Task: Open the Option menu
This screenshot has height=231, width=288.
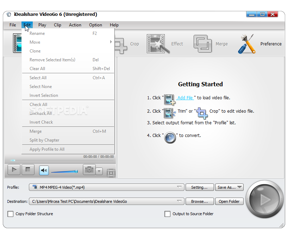Action: click(95, 25)
